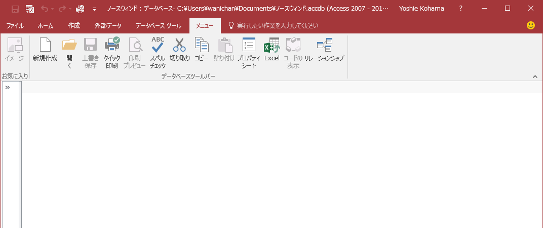Export with the Excel ribbon button
The height and width of the screenshot is (228, 543).
272,50
